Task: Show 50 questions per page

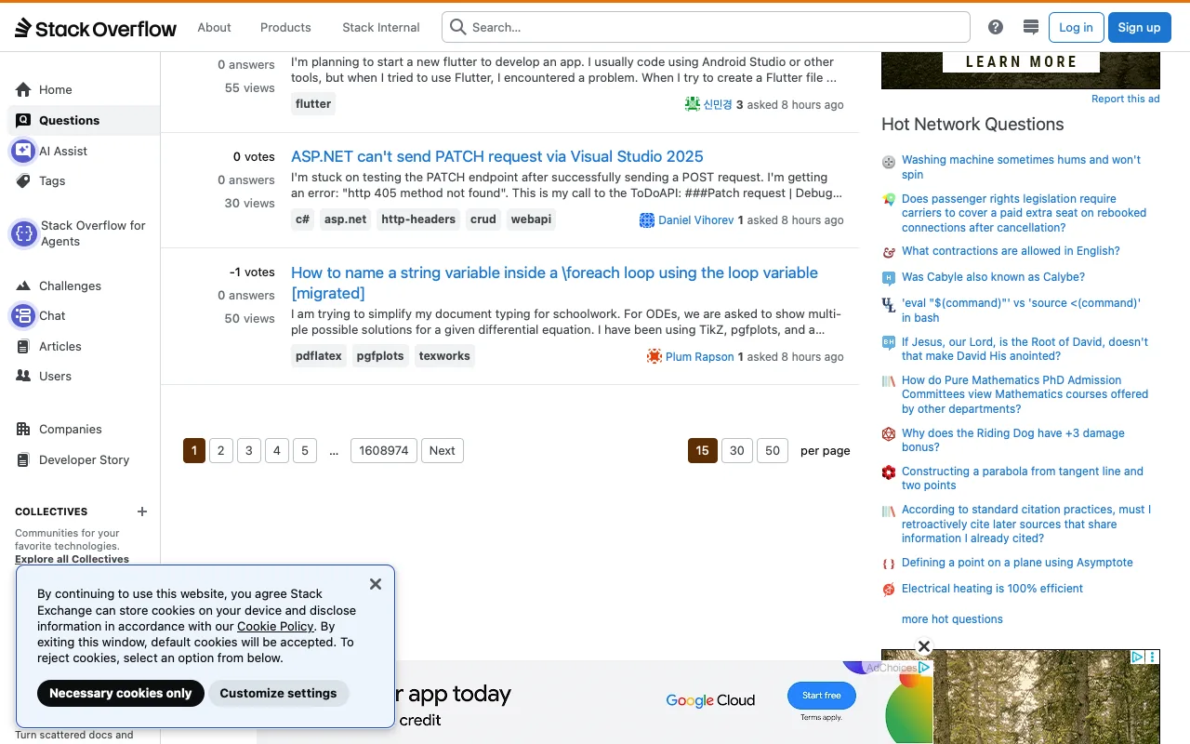Action: tap(773, 450)
